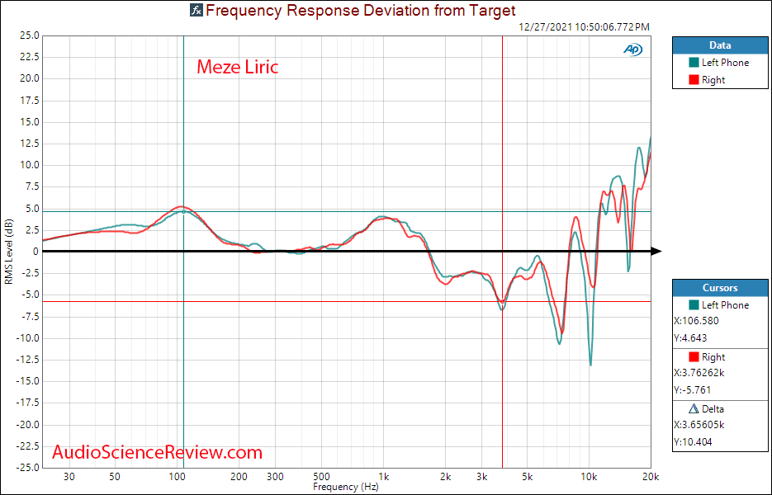Click the Right cursor value Y:-5.761
Viewport: 772px width, 495px height.
point(692,390)
